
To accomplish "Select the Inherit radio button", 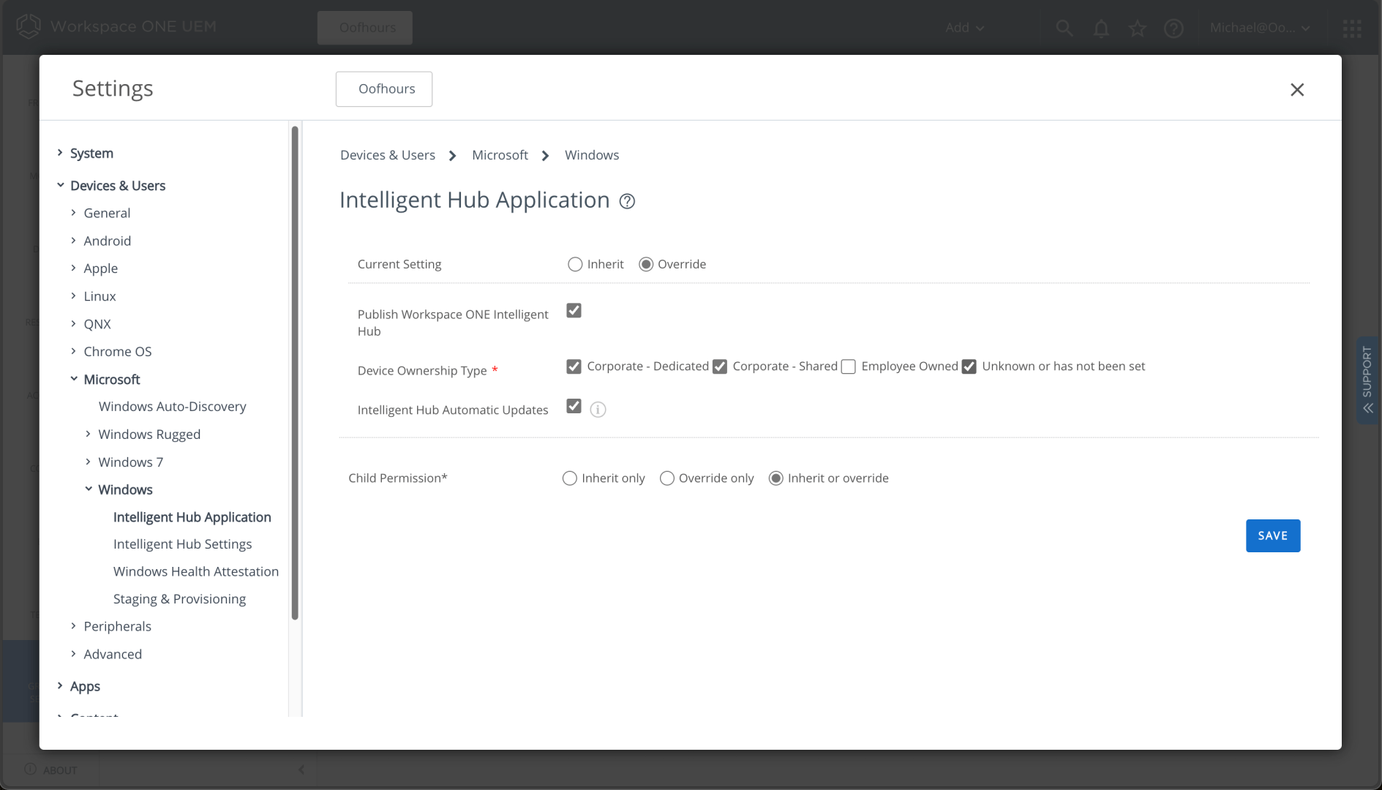I will (575, 264).
